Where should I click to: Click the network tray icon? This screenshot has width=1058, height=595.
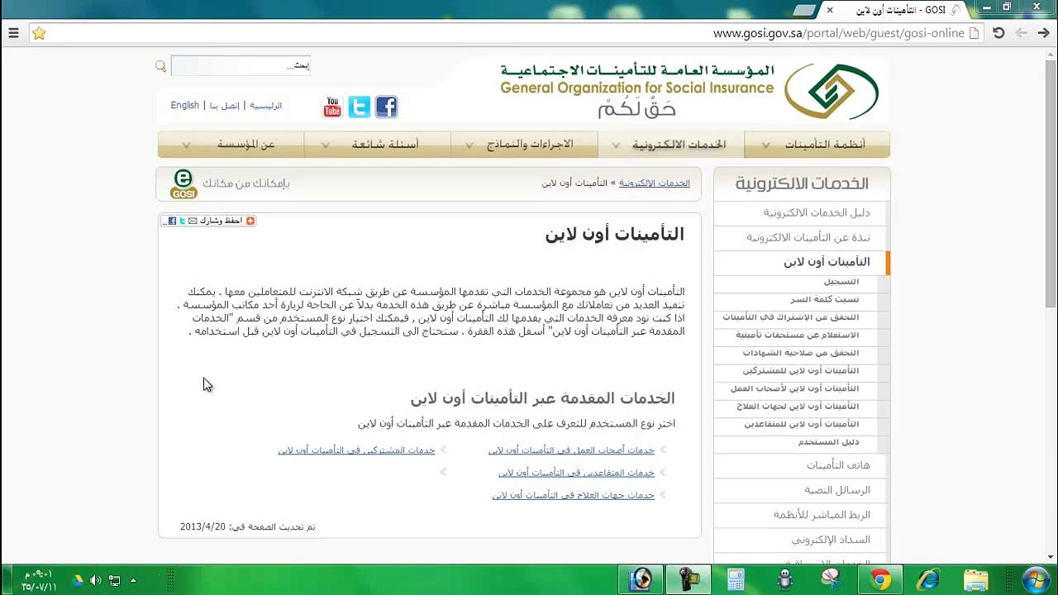(x=114, y=580)
